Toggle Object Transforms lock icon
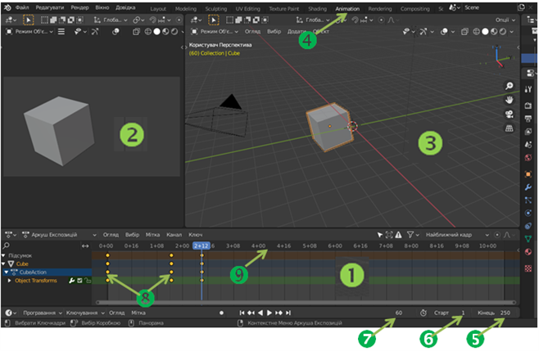The image size is (539, 351). [88, 281]
